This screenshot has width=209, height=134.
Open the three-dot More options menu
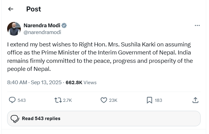pyautogui.click(x=197, y=26)
